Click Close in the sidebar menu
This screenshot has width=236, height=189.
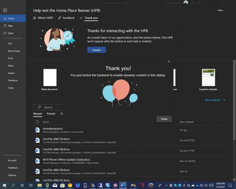11,88
